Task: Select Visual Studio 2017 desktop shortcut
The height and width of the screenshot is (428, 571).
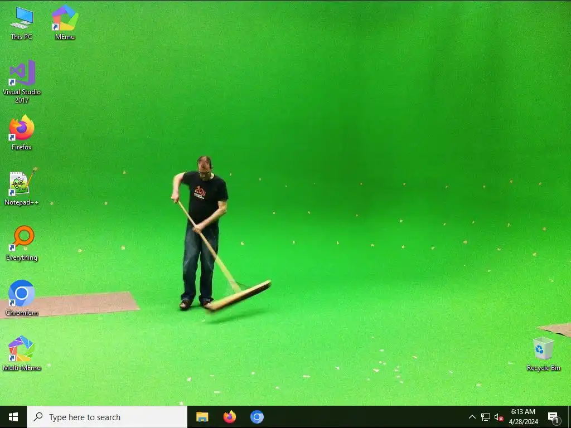Action: [22, 81]
